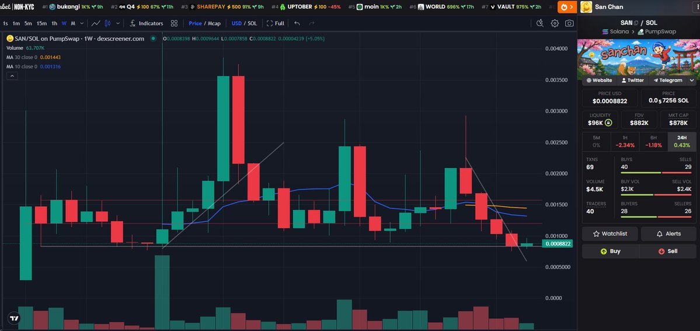Click the undo arrow in chart toolbar

[x=297, y=23]
